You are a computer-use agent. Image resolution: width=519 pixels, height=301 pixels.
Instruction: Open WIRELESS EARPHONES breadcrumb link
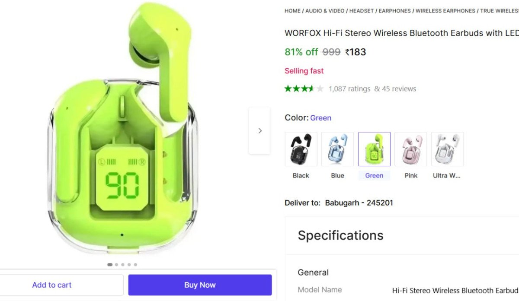coord(445,11)
